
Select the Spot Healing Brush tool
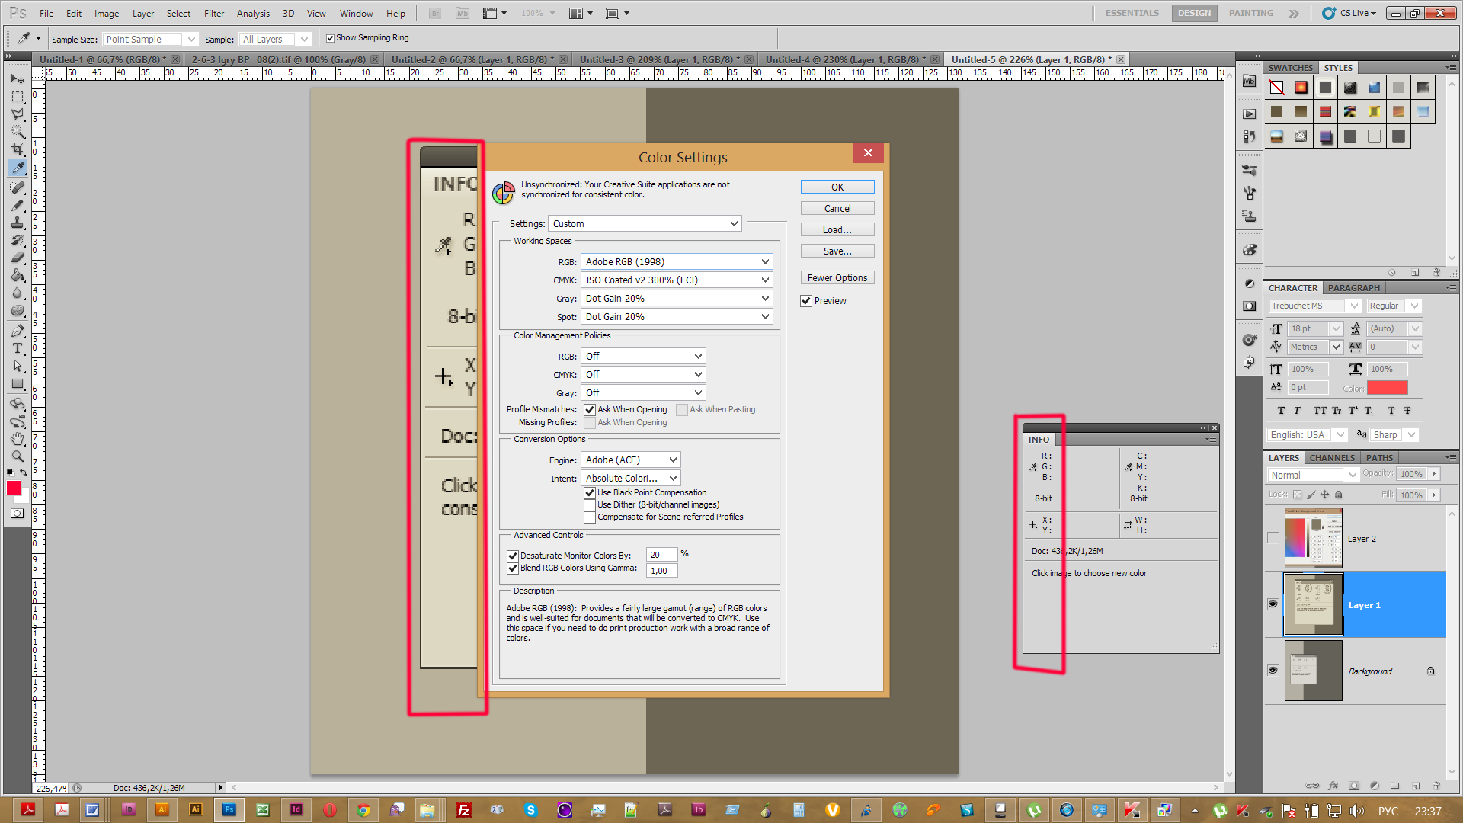click(18, 187)
